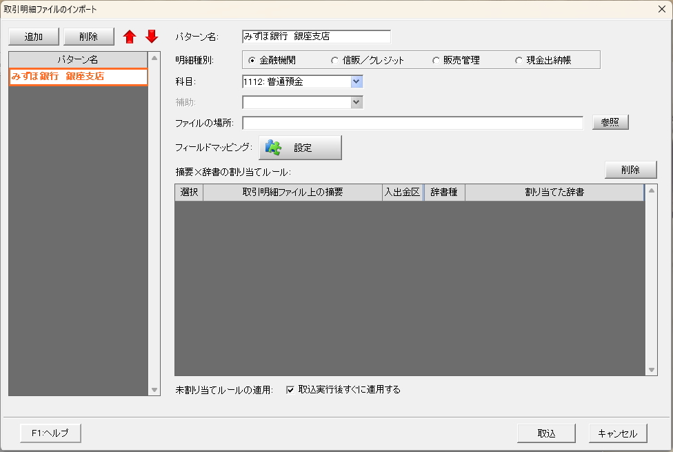Click 辞書種 column header
The image size is (673, 452).
(444, 192)
